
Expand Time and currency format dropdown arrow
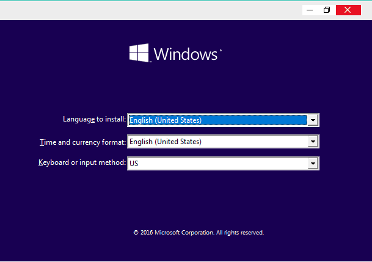click(313, 142)
